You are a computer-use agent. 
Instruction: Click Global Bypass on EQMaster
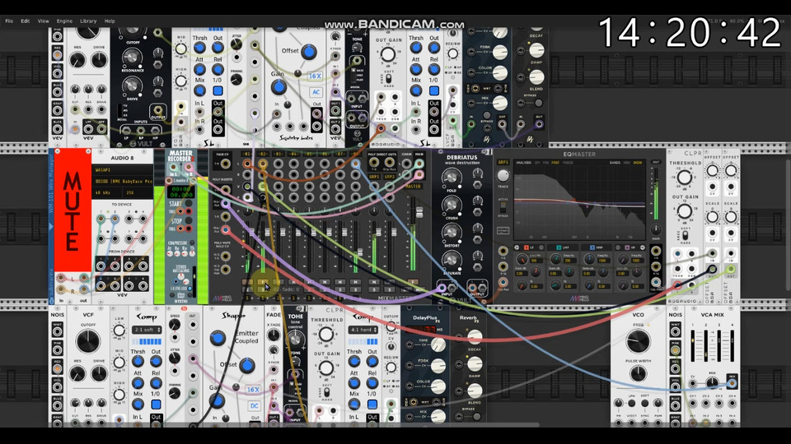[503, 230]
